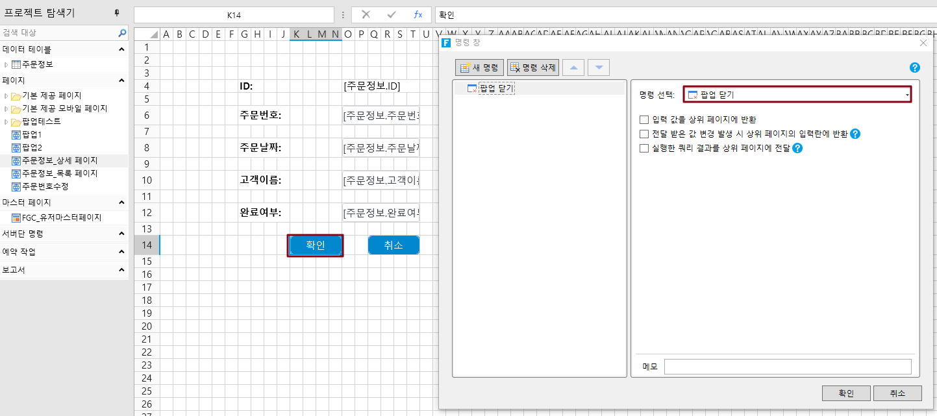Click the 메모 input field

788,367
